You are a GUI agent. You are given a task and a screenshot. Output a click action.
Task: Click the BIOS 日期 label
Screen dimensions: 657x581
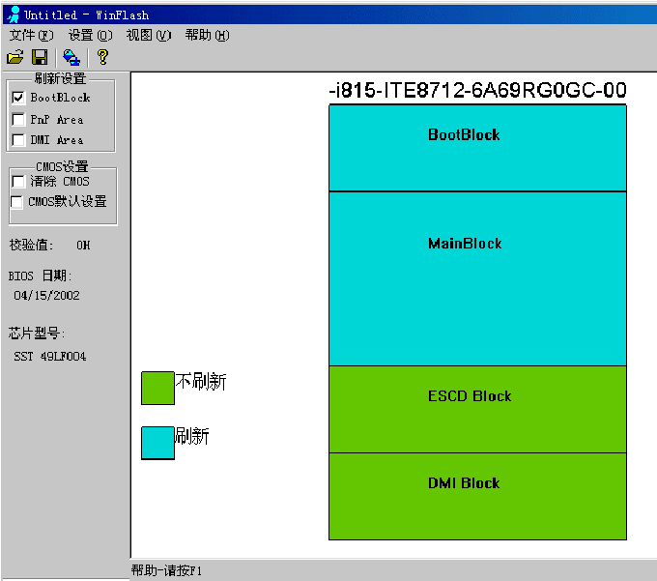tap(40, 276)
